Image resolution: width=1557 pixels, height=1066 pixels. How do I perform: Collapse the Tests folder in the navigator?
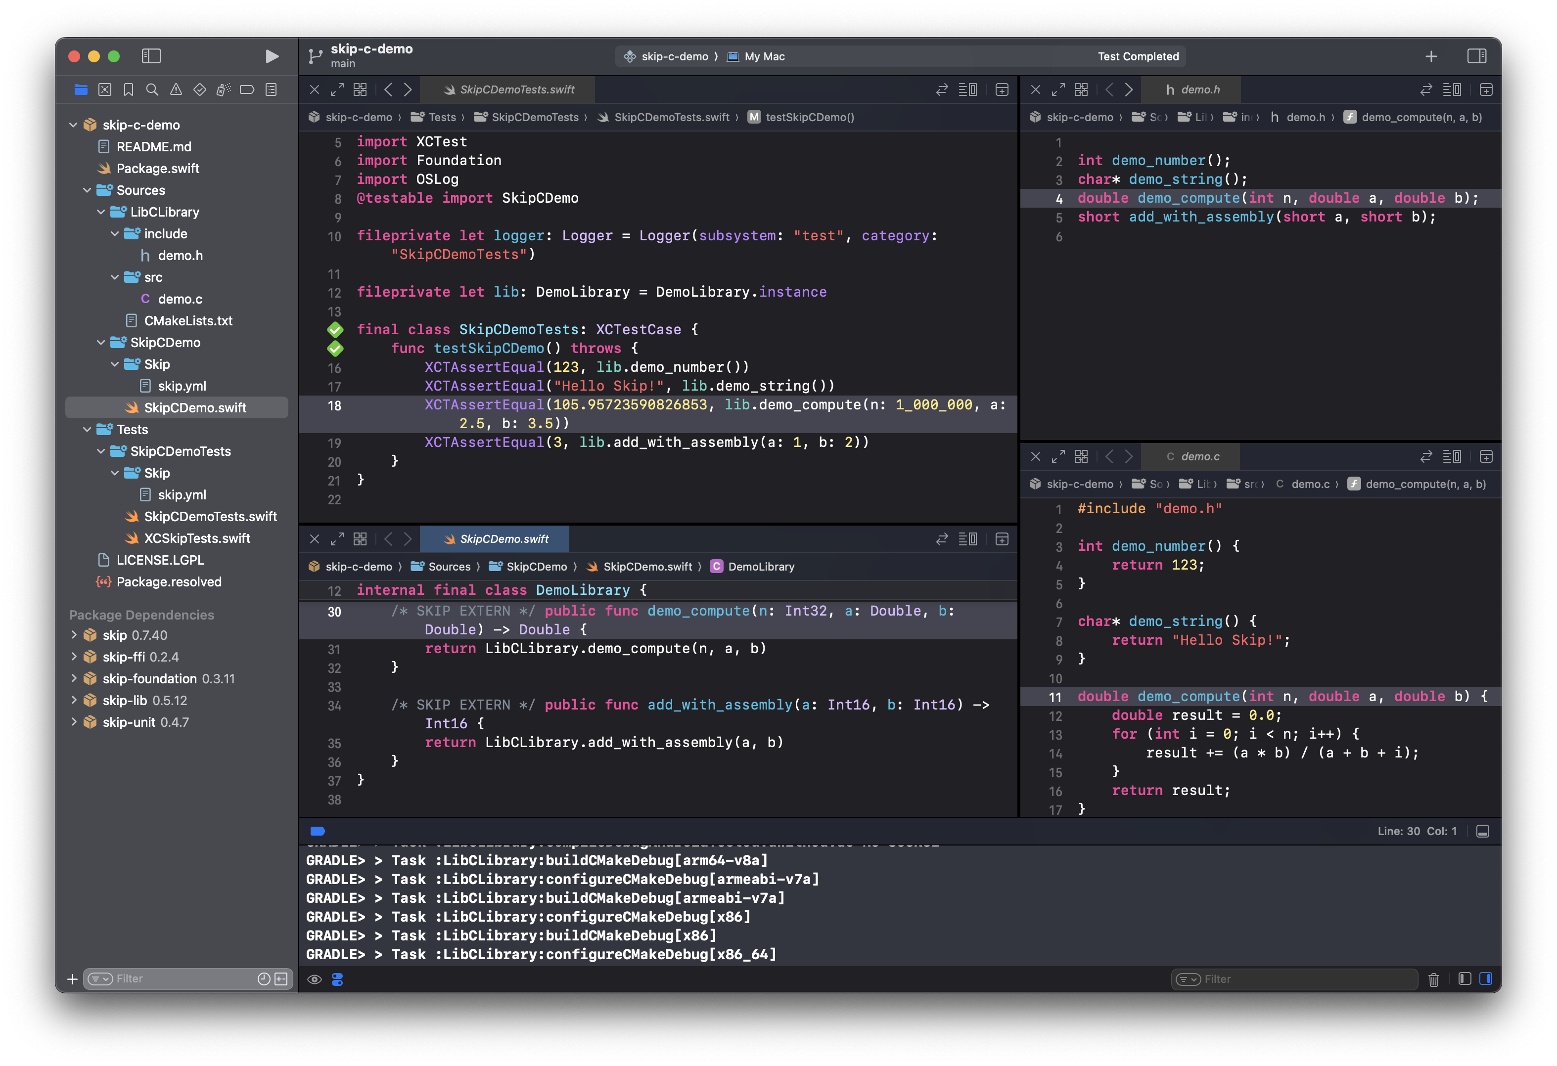click(x=88, y=429)
